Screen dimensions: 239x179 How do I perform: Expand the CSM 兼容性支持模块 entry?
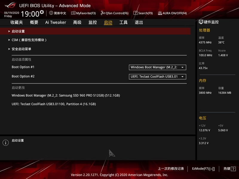coord(28,40)
